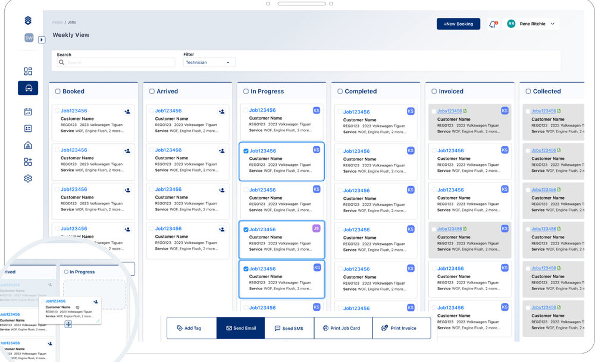Screen dimensions: 595x362
Task: Open the settings gear in sidebar
Action: (x=28, y=178)
